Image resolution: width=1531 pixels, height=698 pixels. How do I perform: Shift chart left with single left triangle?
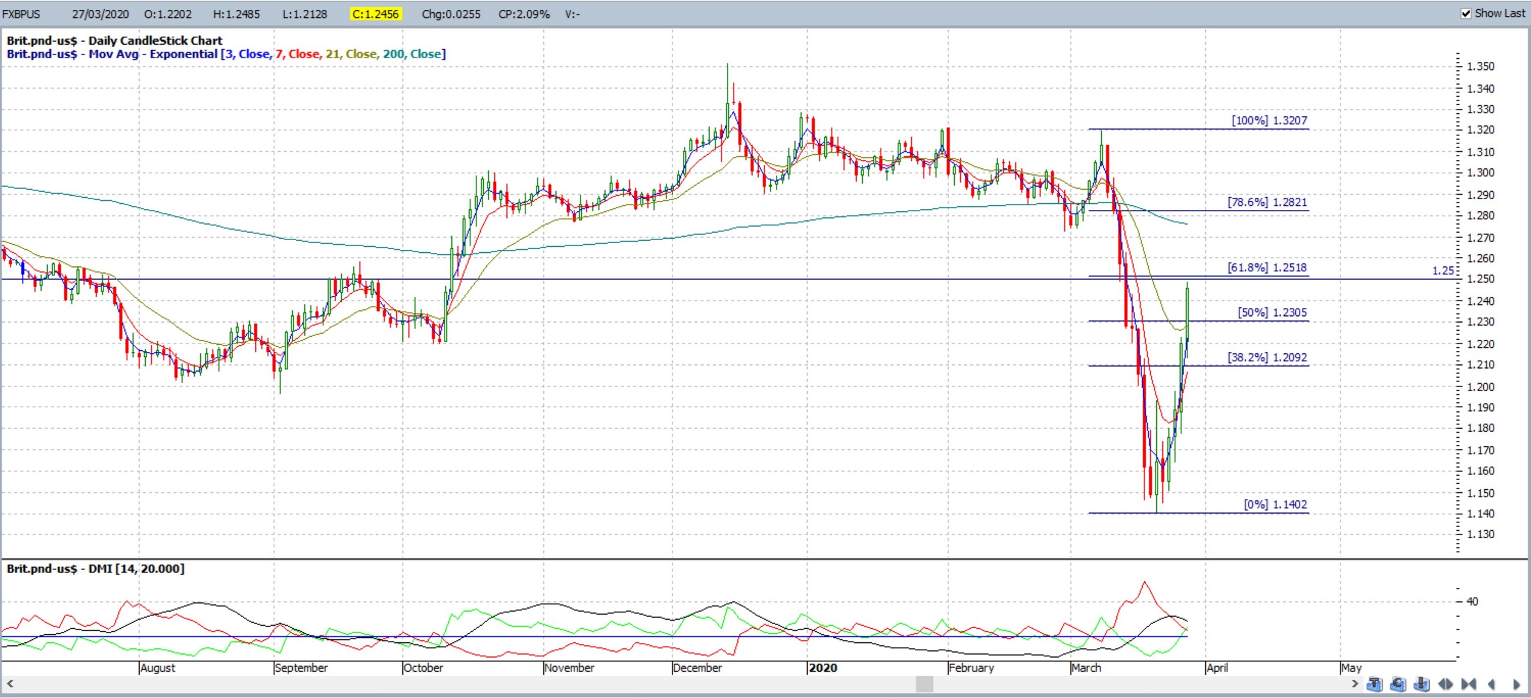[x=1492, y=684]
